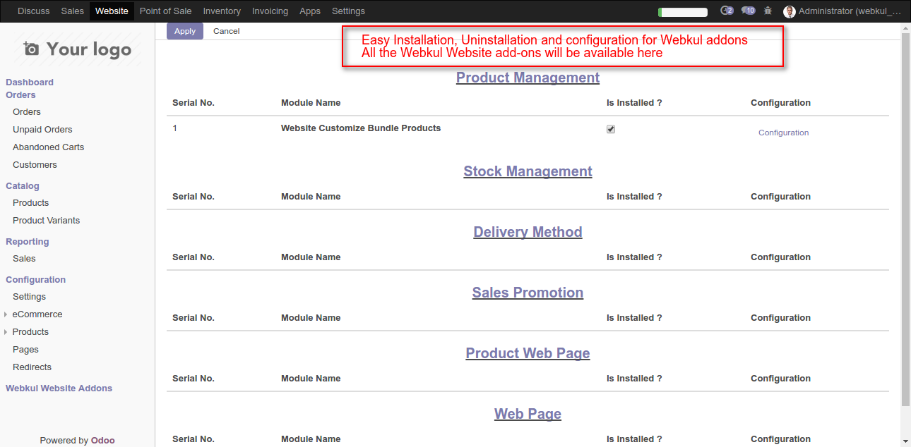911x447 pixels.
Task: Click the Apply button
Action: (185, 31)
